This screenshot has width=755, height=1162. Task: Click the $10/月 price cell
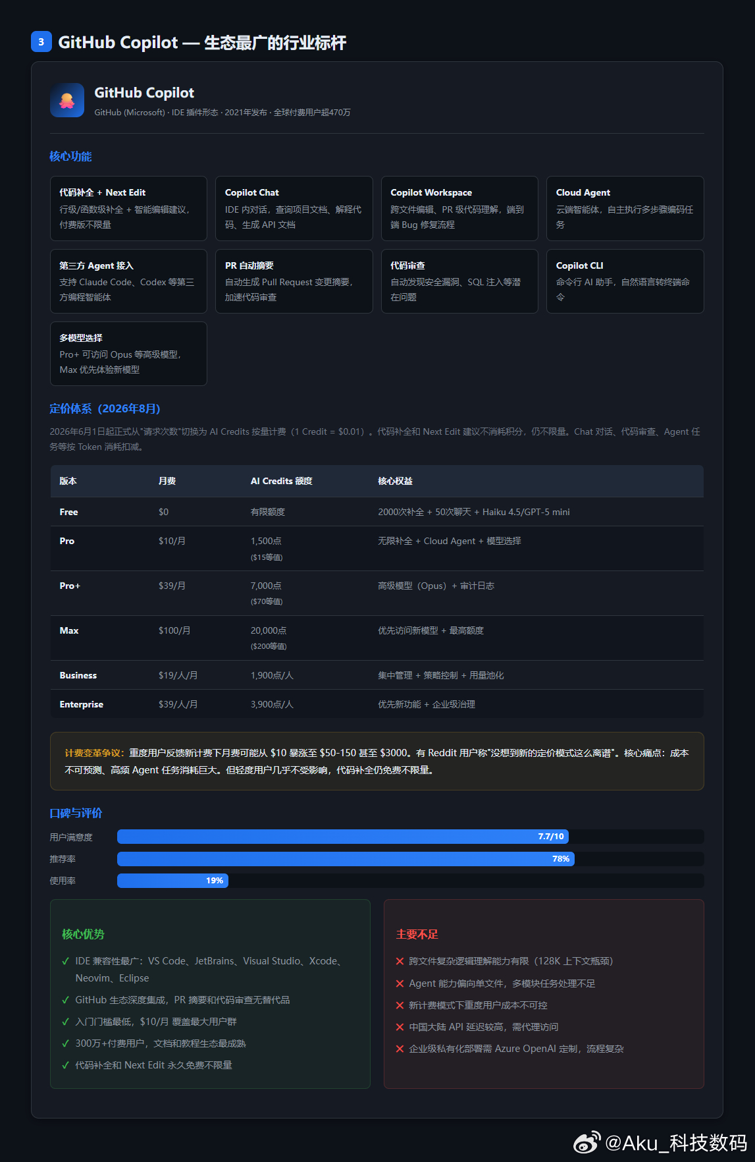pyautogui.click(x=172, y=541)
